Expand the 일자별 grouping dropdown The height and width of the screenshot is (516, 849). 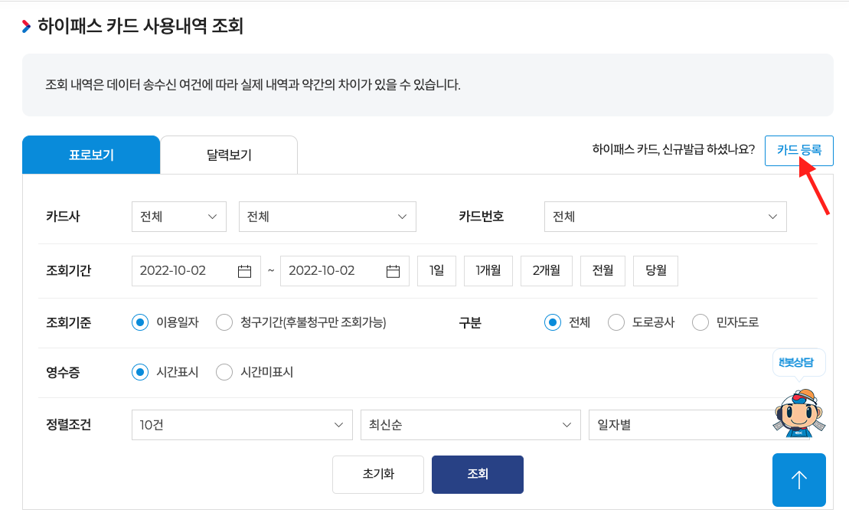[x=674, y=424]
